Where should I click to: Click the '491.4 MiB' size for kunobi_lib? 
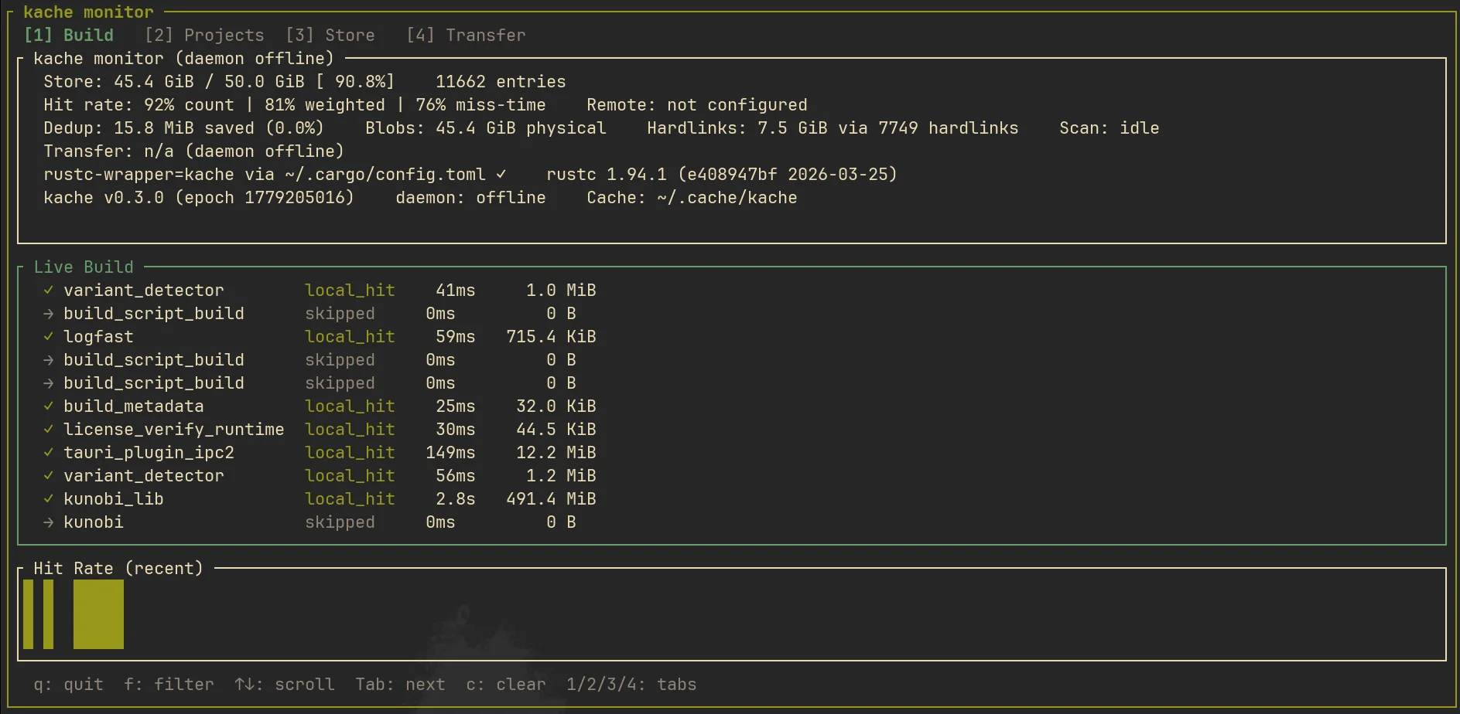click(x=551, y=499)
